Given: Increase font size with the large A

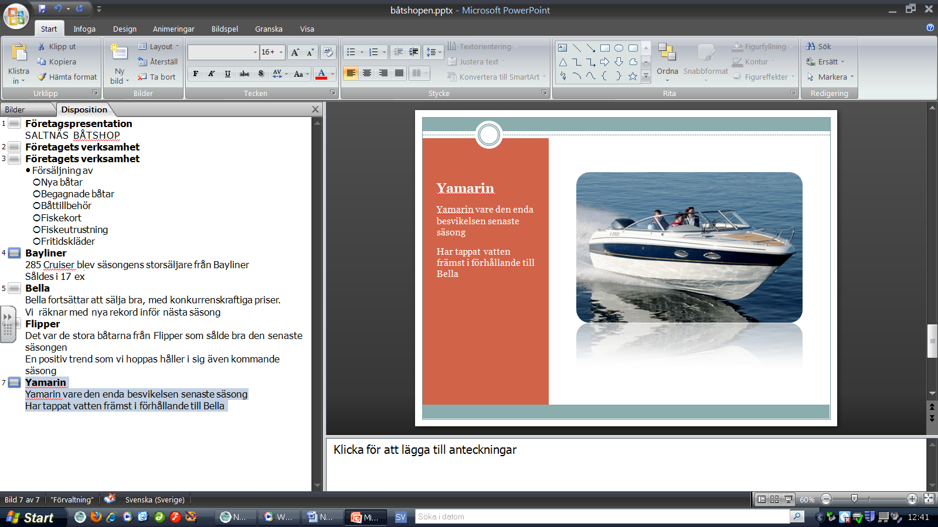Looking at the screenshot, I should (x=295, y=52).
